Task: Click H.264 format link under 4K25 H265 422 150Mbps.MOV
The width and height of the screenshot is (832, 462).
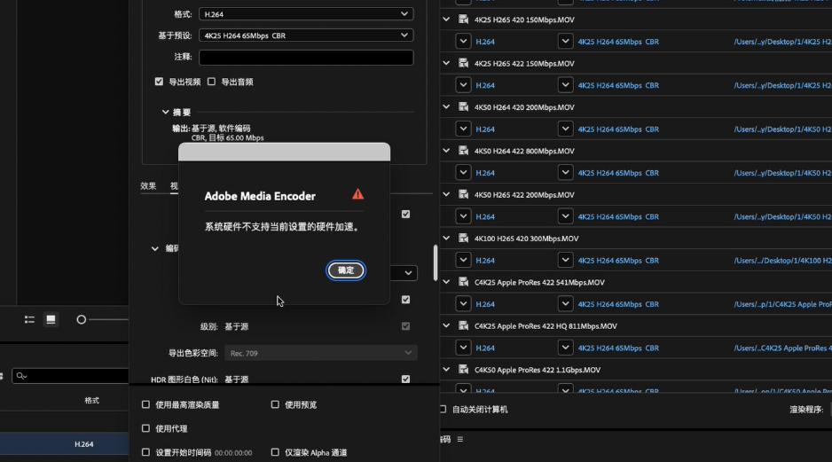Action: [x=485, y=85]
